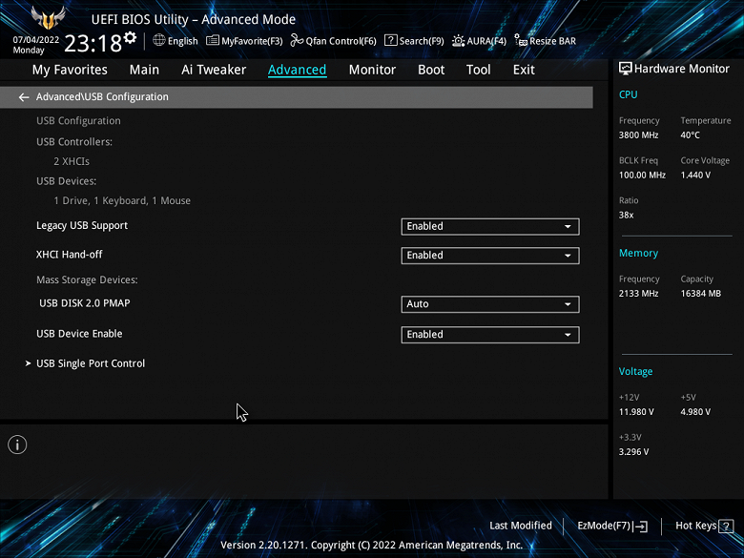Click the 40°C temperature value
This screenshot has width=744, height=558.
690,135
